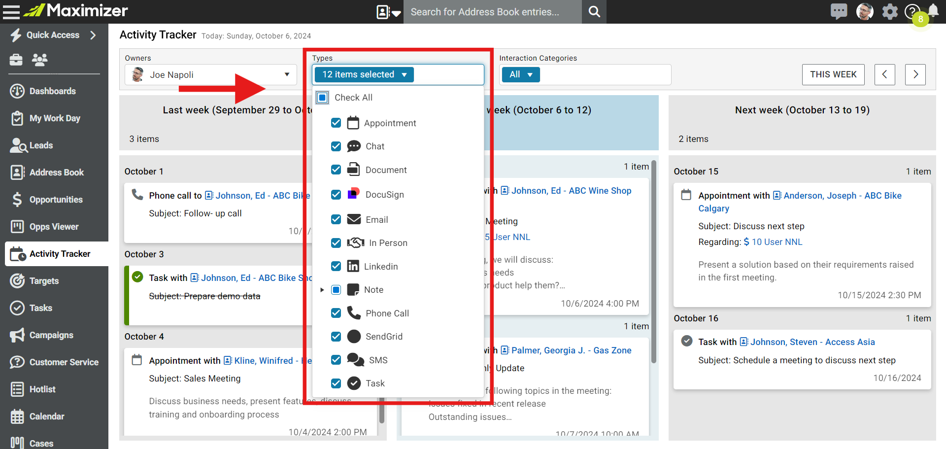
Task: Uncheck the SendGrid type
Action: pos(336,337)
